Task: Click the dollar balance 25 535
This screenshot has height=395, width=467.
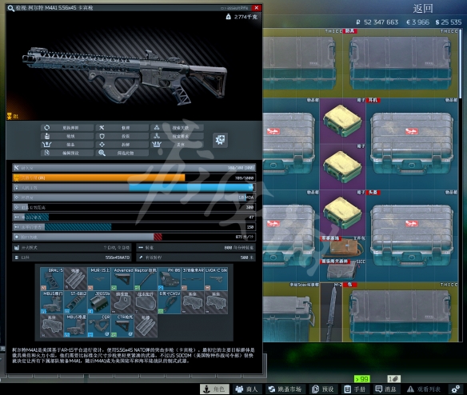Action: [x=449, y=22]
